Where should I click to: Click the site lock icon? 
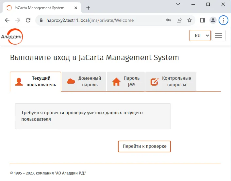pyautogui.click(x=41, y=20)
